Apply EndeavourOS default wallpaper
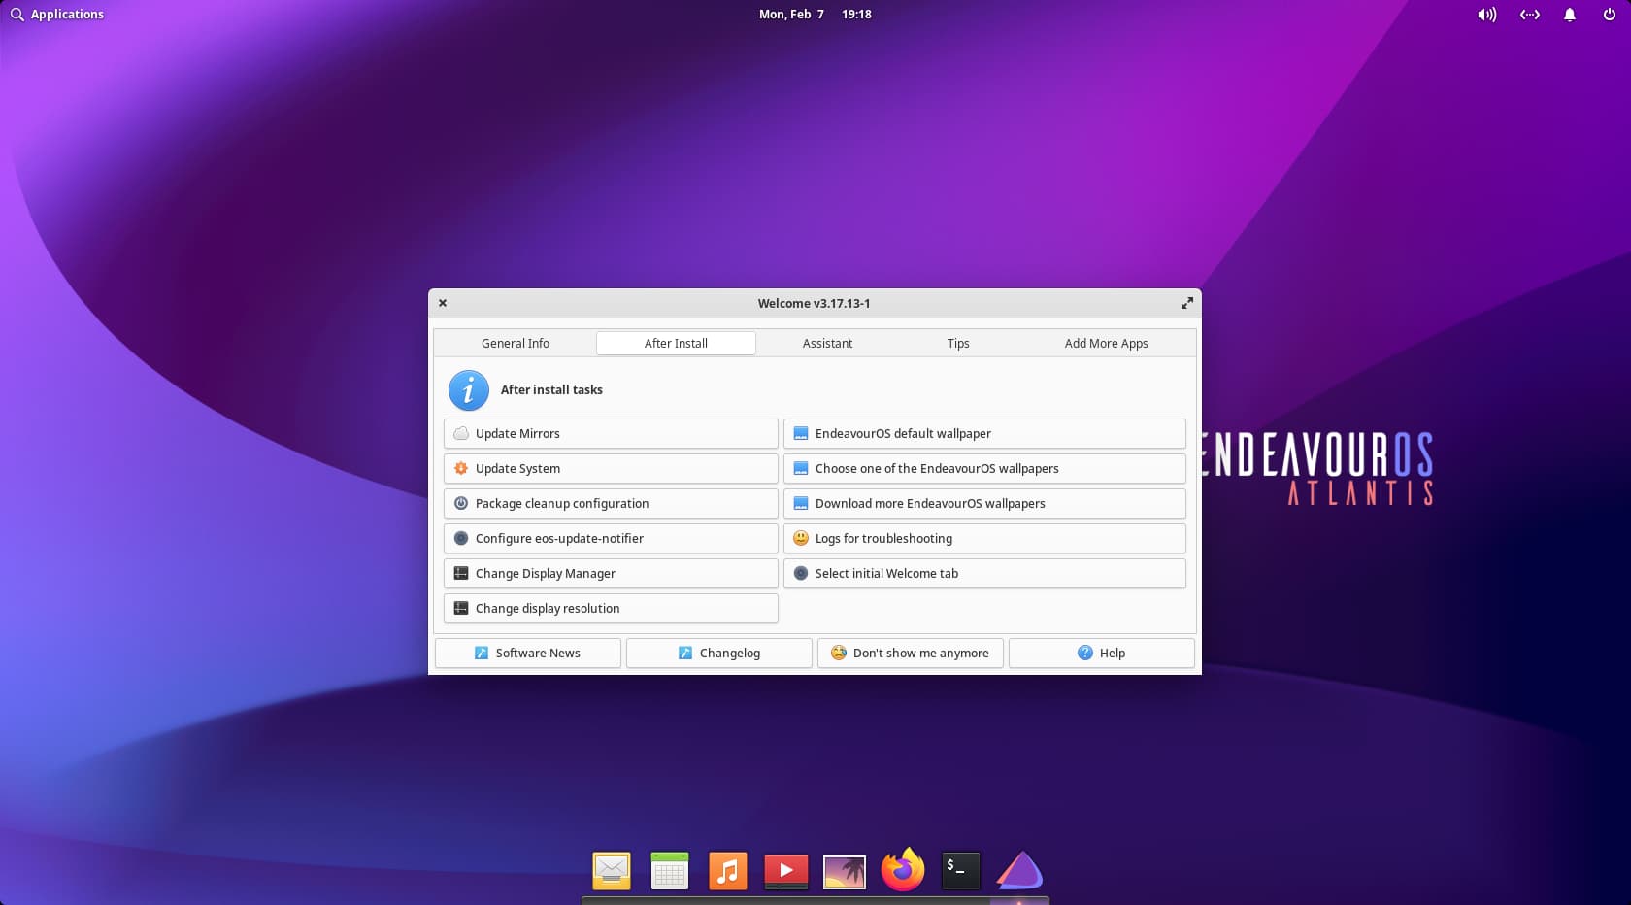Image resolution: width=1631 pixels, height=905 pixels. click(x=984, y=434)
